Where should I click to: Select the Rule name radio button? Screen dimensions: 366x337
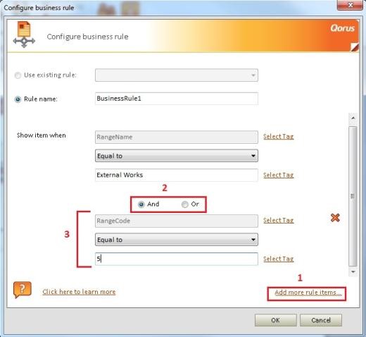(18, 99)
